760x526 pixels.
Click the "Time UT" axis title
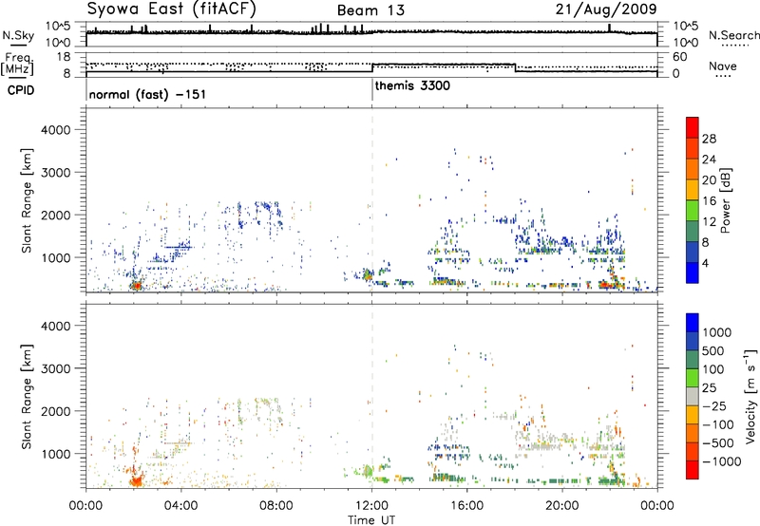371,520
